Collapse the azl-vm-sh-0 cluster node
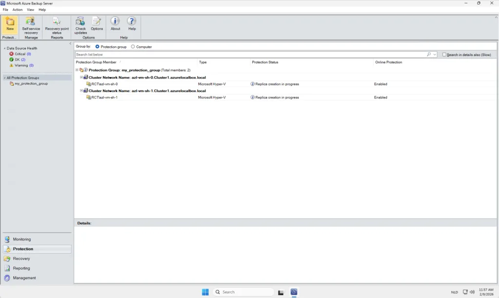Image resolution: width=499 pixels, height=298 pixels. coord(81,77)
